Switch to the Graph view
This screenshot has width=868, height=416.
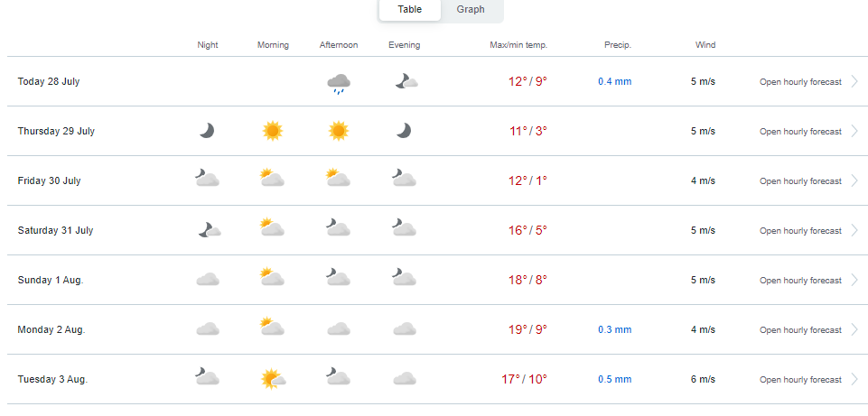[471, 9]
